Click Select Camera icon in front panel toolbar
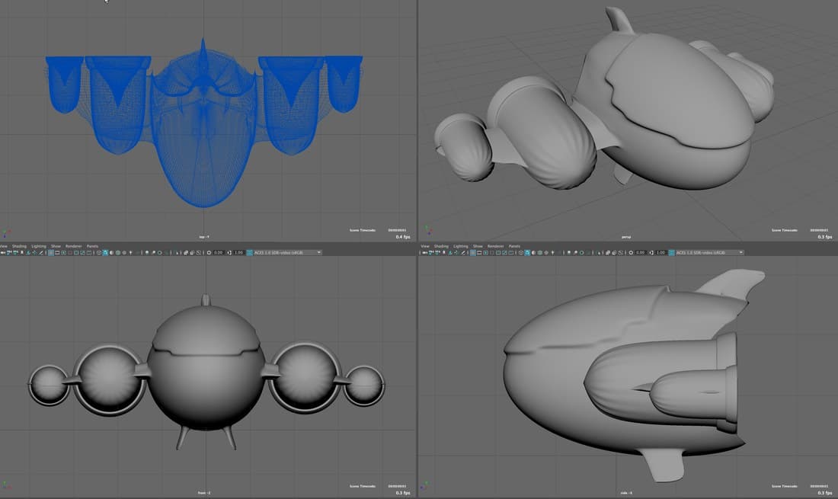 point(3,253)
